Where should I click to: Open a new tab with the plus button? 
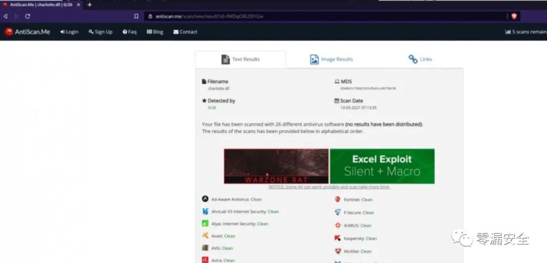tap(90, 5)
